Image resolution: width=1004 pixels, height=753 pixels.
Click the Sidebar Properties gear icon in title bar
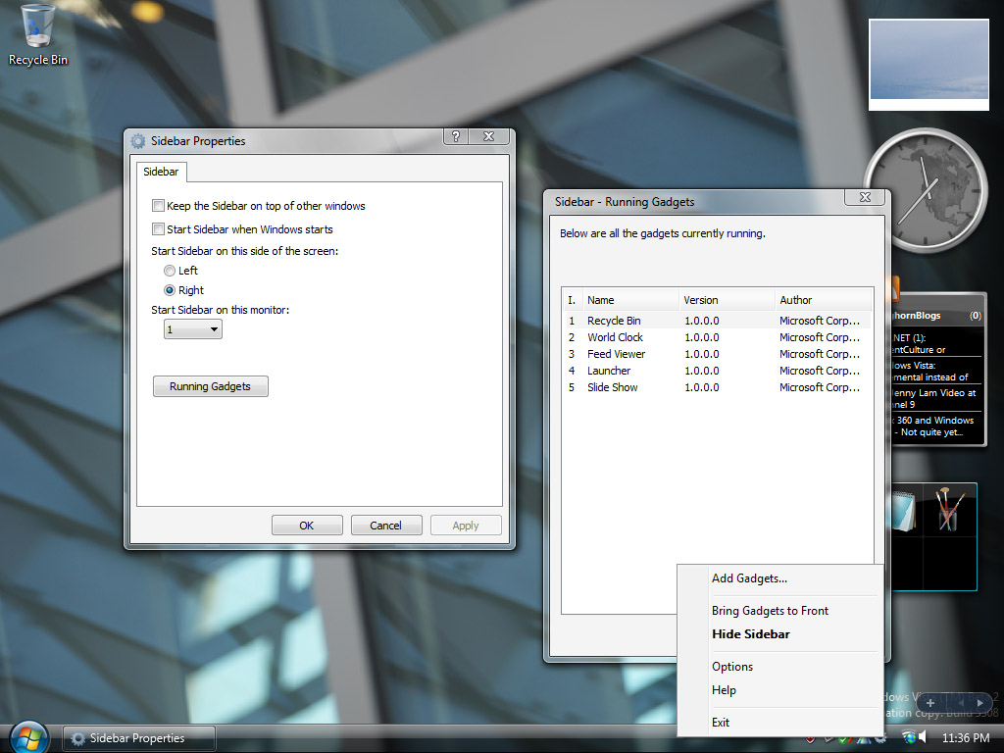137,141
